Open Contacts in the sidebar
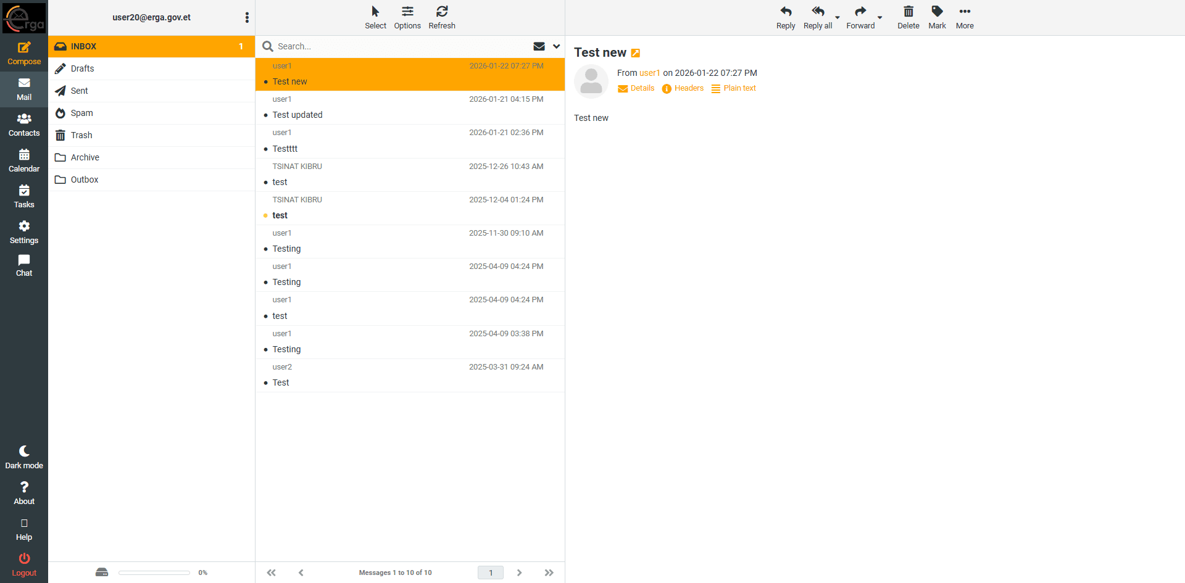 tap(24, 125)
